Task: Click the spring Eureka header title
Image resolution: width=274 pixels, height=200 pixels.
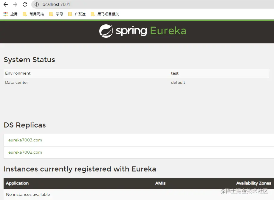Action: click(151, 31)
